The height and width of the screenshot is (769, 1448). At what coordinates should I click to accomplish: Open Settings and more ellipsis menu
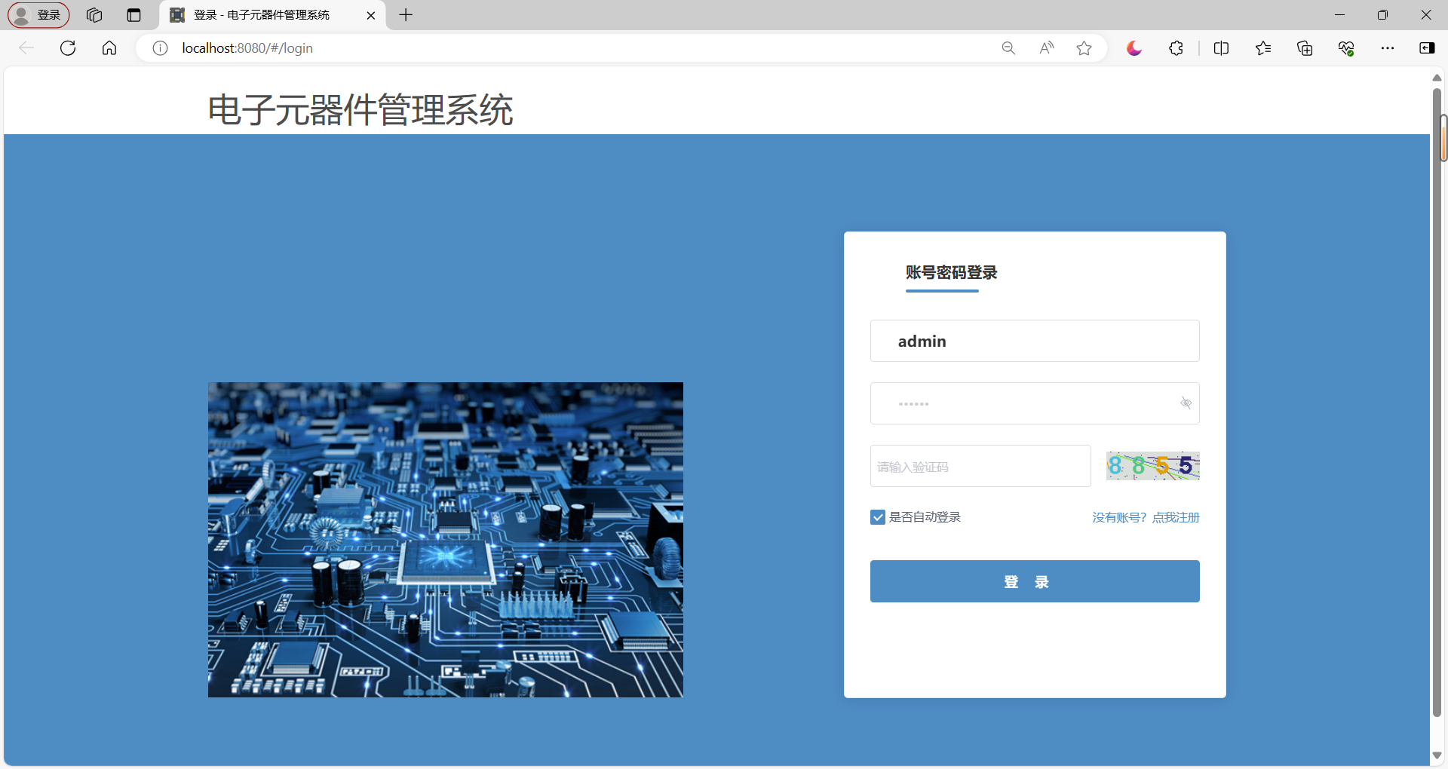pos(1388,48)
